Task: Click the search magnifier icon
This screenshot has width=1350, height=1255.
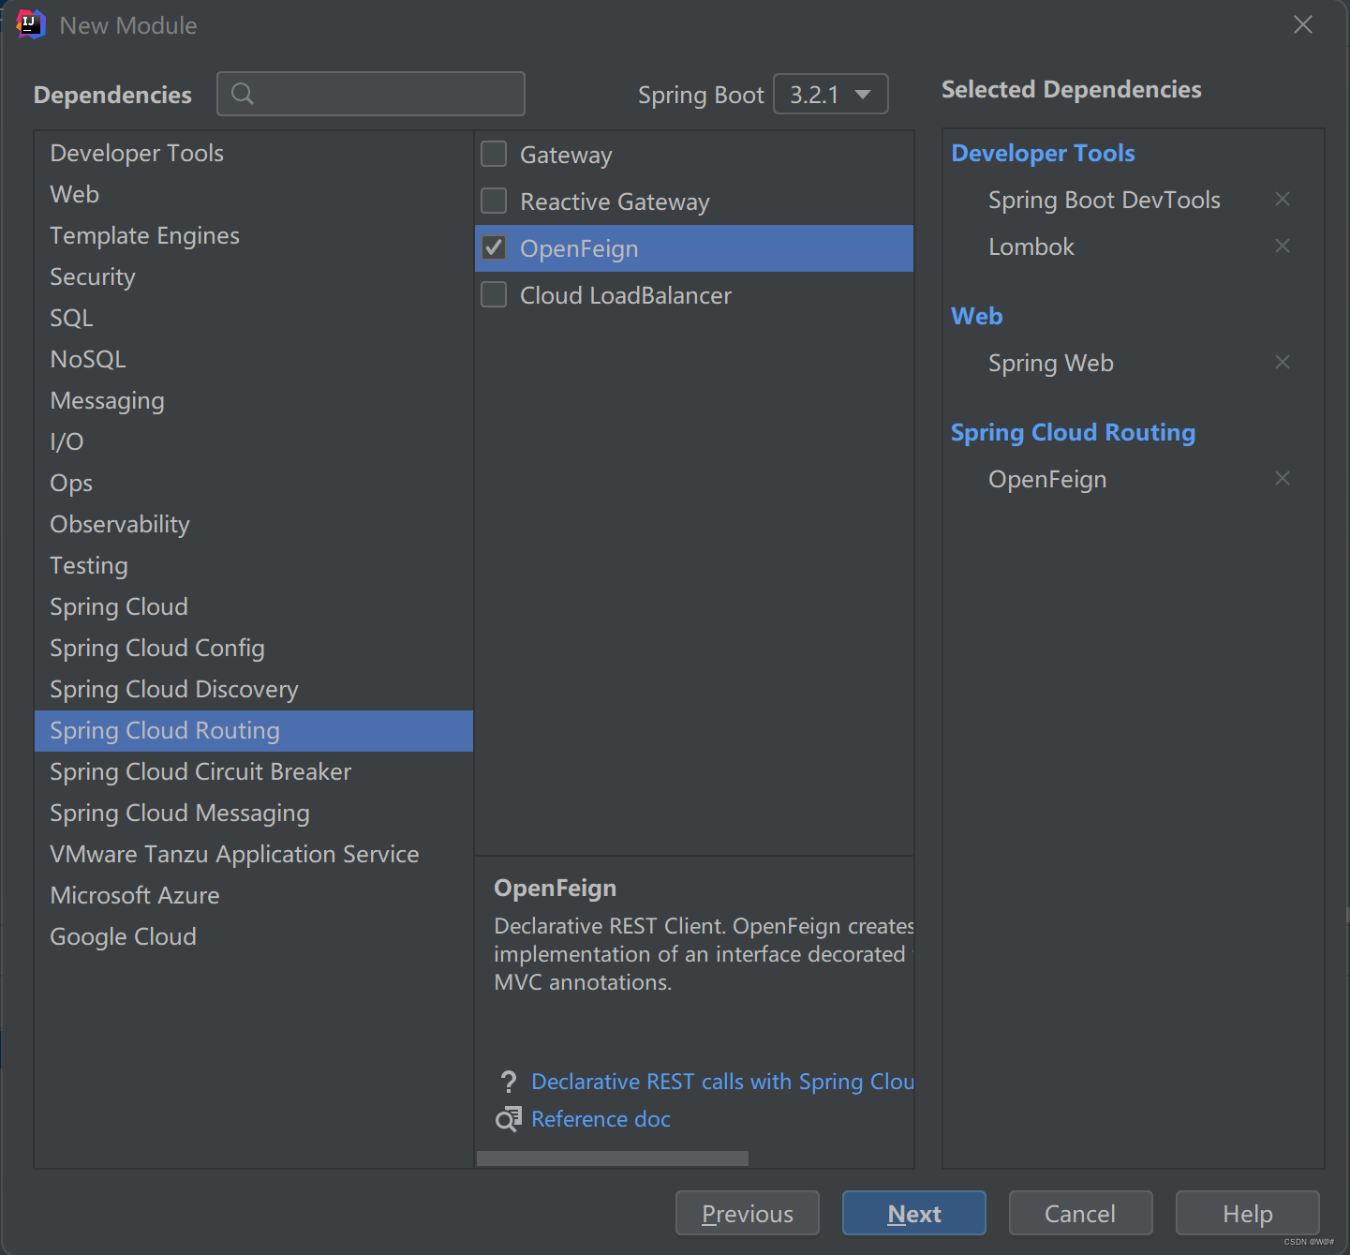Action: tap(242, 94)
